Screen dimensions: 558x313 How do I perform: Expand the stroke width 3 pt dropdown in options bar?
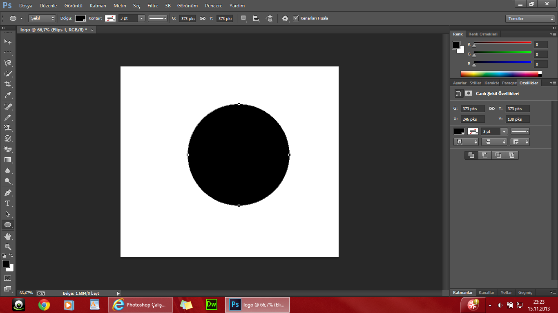(141, 18)
